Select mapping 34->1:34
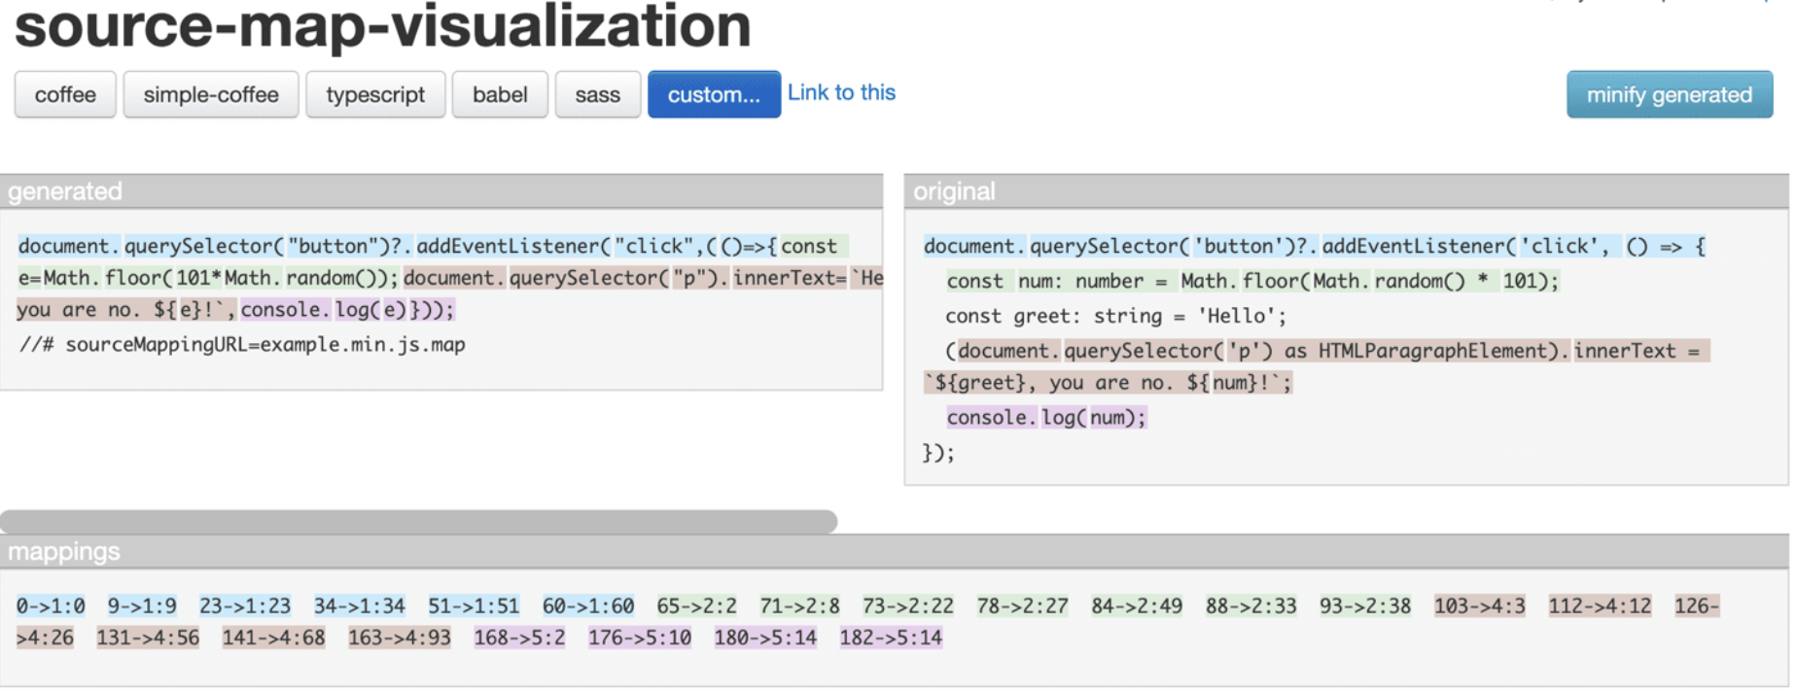Viewport: 1797px width, 692px height. point(359,605)
